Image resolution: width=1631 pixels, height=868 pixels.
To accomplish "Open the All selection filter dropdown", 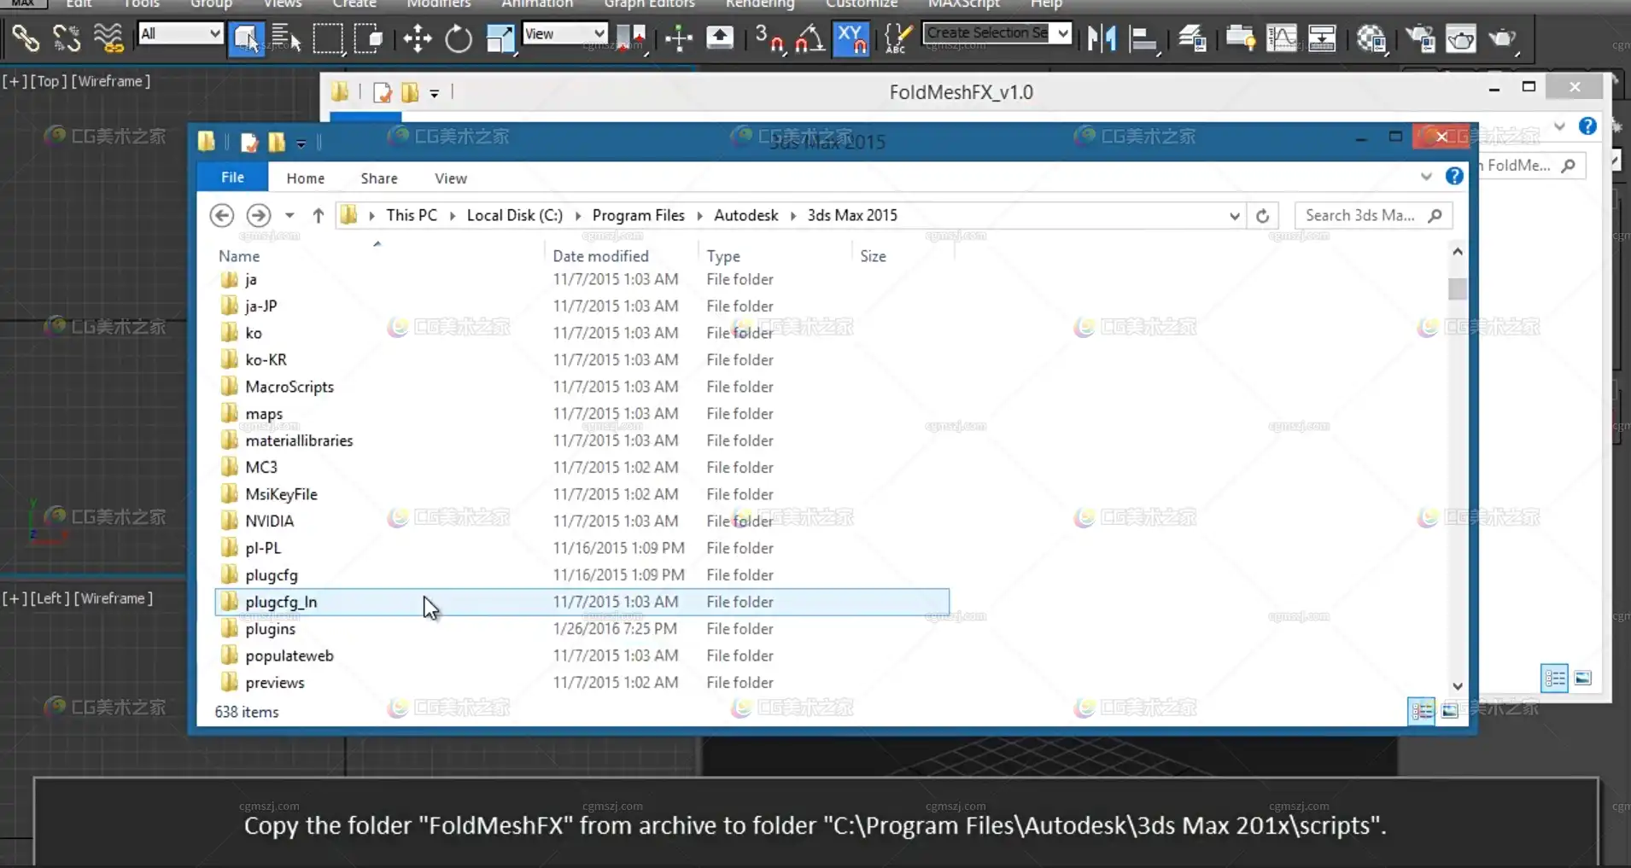I will click(x=180, y=34).
